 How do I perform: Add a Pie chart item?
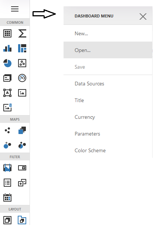coord(7,63)
